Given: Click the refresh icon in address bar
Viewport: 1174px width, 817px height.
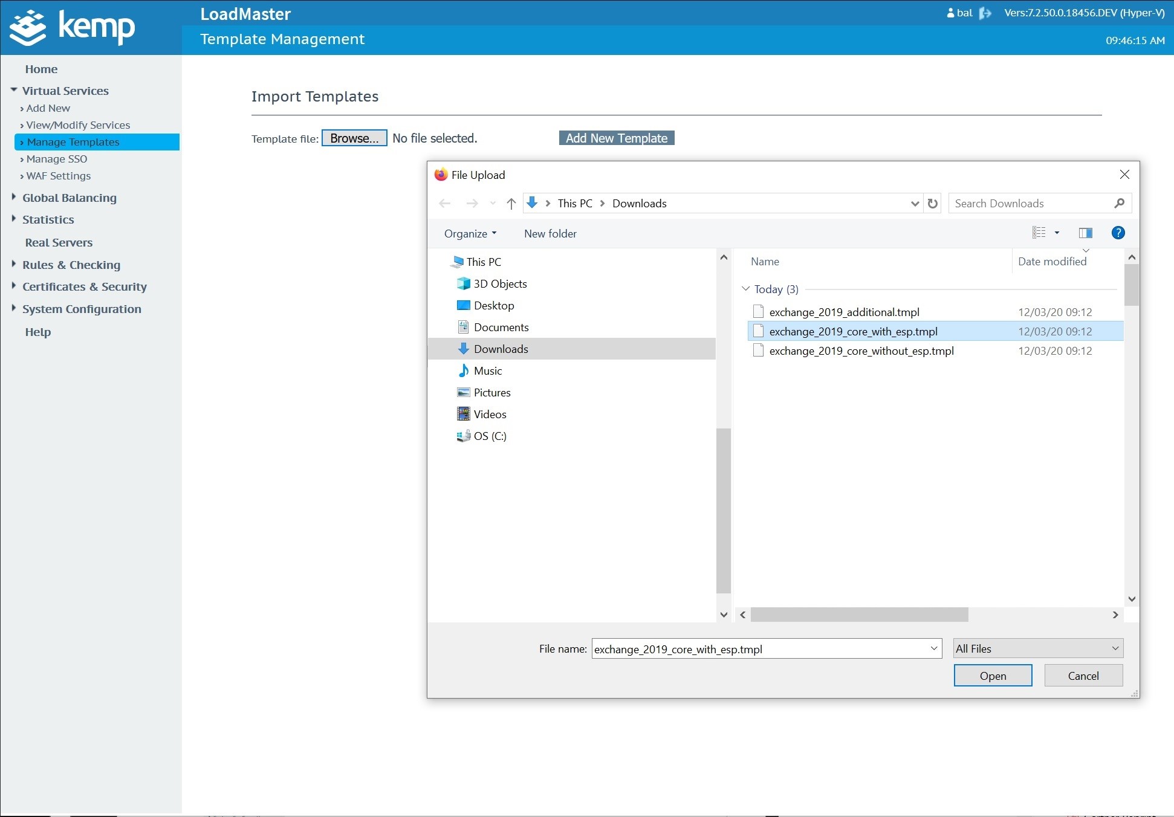Looking at the screenshot, I should coord(933,204).
